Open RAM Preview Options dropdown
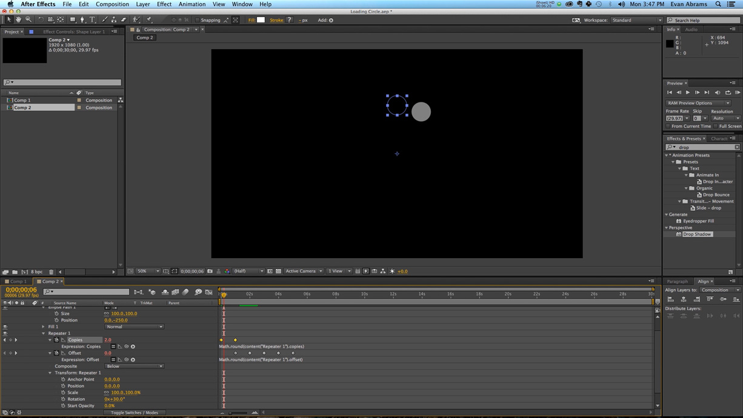Image resolution: width=743 pixels, height=418 pixels. [x=698, y=103]
